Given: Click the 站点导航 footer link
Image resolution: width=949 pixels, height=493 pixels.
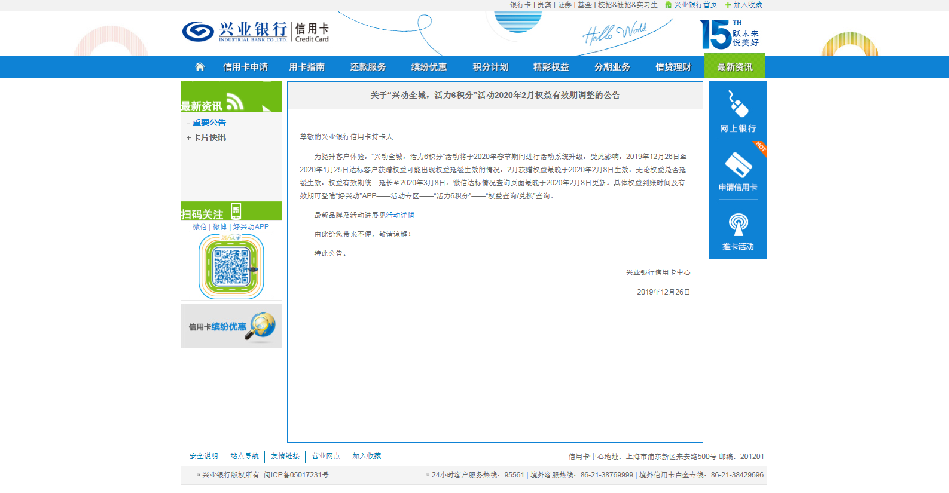Looking at the screenshot, I should pos(245,456).
